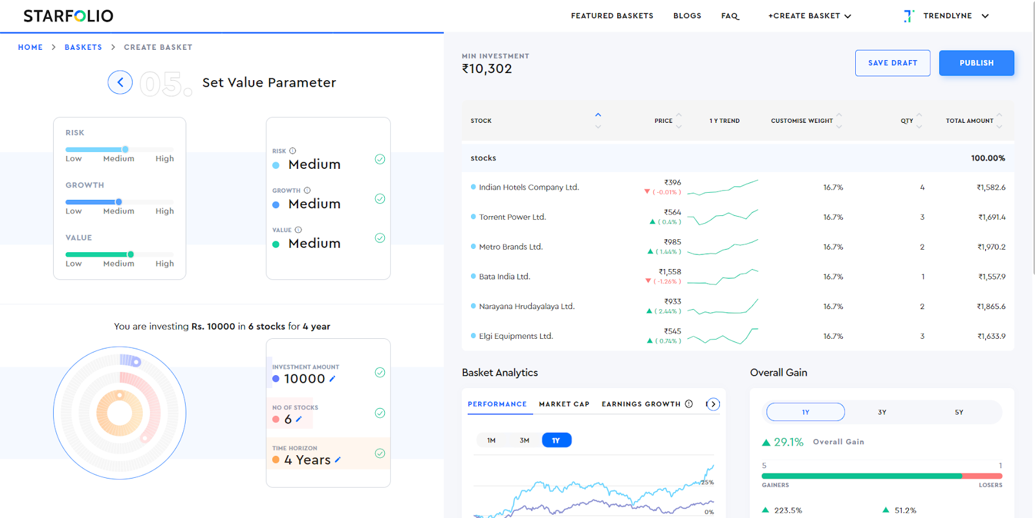The width and height of the screenshot is (1035, 518).
Task: Select 3Y overall gain tab
Action: (x=882, y=412)
